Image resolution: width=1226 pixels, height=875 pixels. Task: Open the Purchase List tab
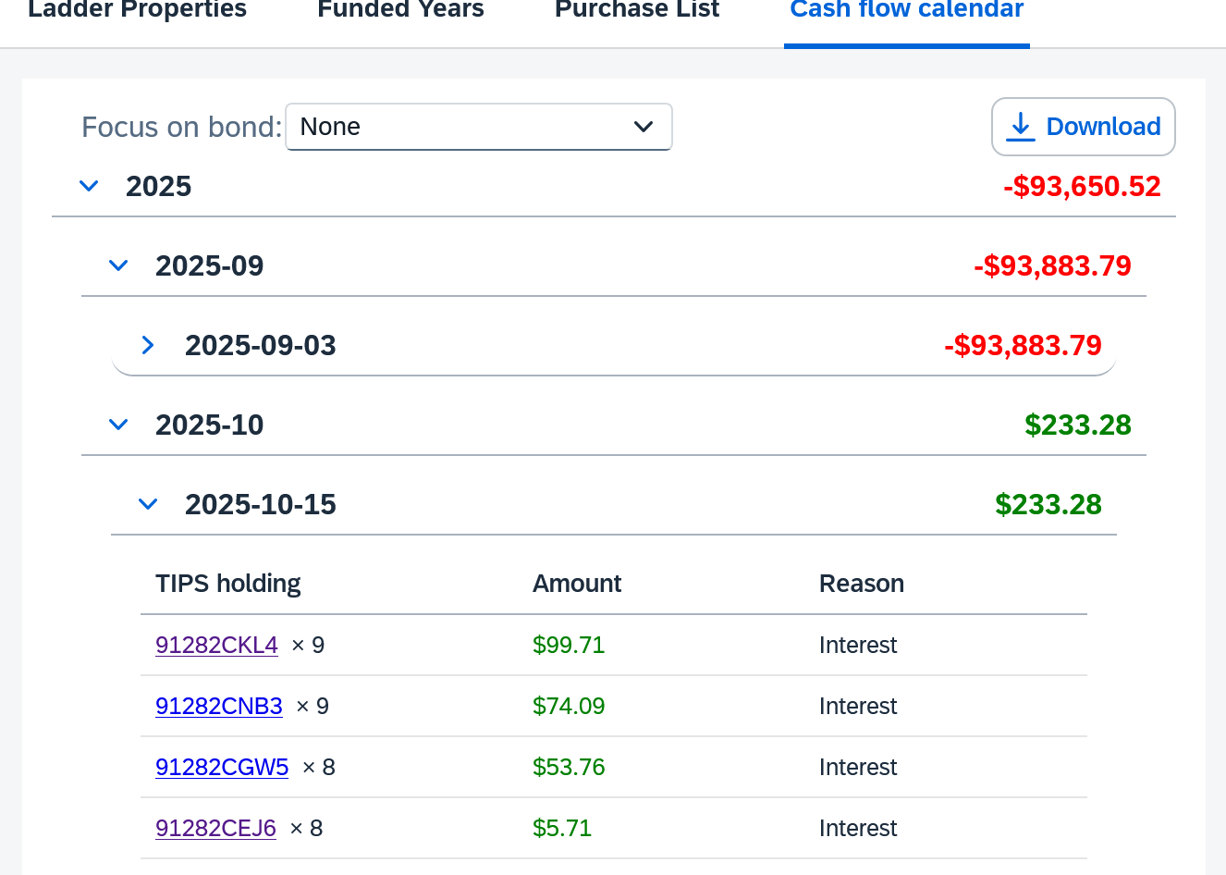636,11
